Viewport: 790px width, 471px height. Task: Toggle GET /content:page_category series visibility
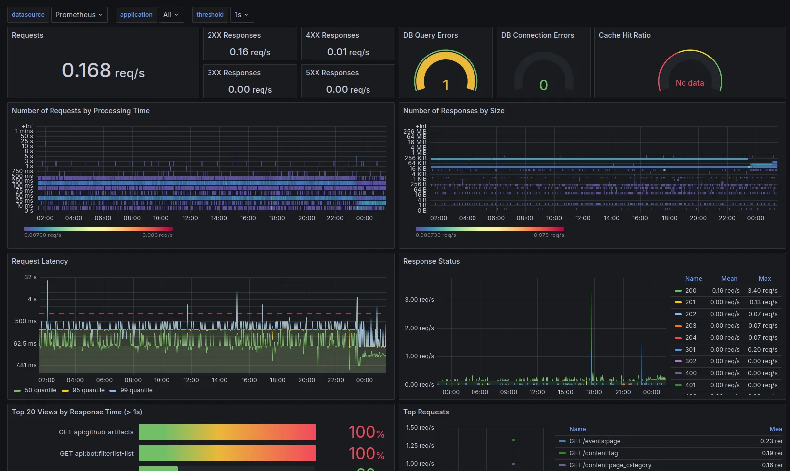[610, 465]
